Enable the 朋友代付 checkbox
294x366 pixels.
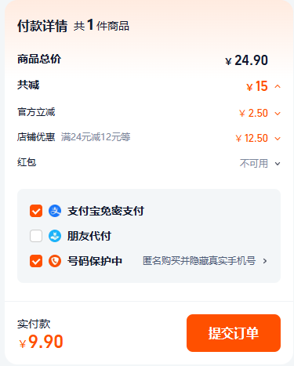(x=36, y=236)
